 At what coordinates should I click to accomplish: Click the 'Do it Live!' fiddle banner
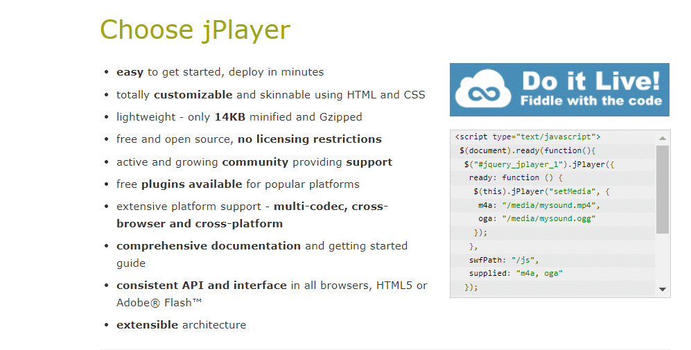tap(559, 90)
